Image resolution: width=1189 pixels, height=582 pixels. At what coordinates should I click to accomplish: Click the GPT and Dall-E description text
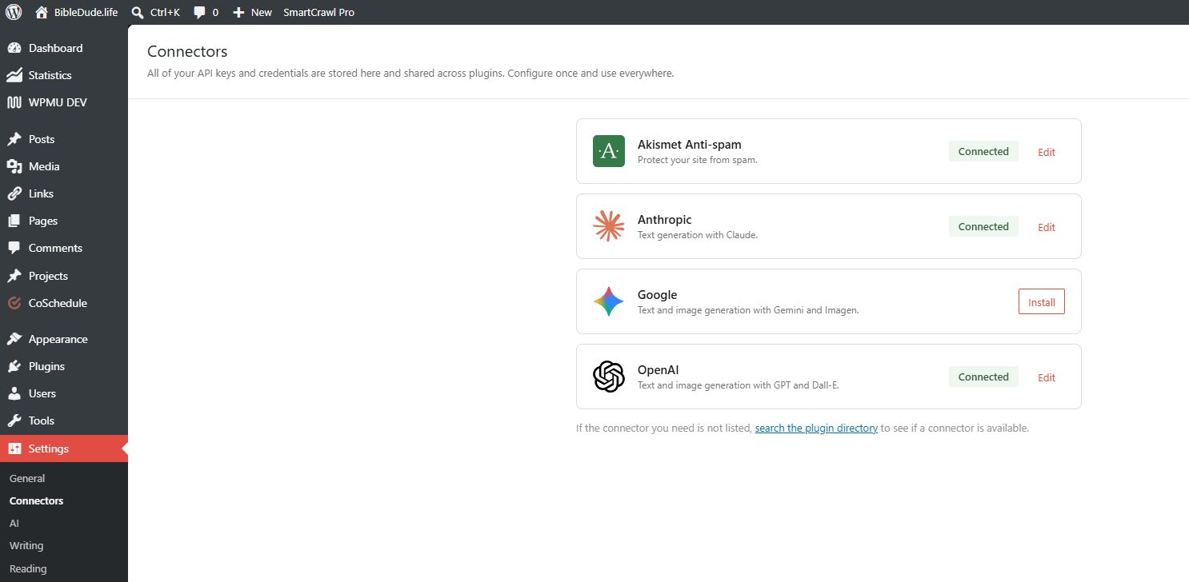(x=739, y=385)
